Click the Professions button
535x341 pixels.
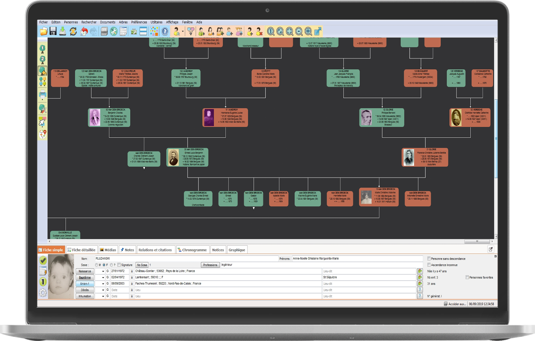[210, 265]
